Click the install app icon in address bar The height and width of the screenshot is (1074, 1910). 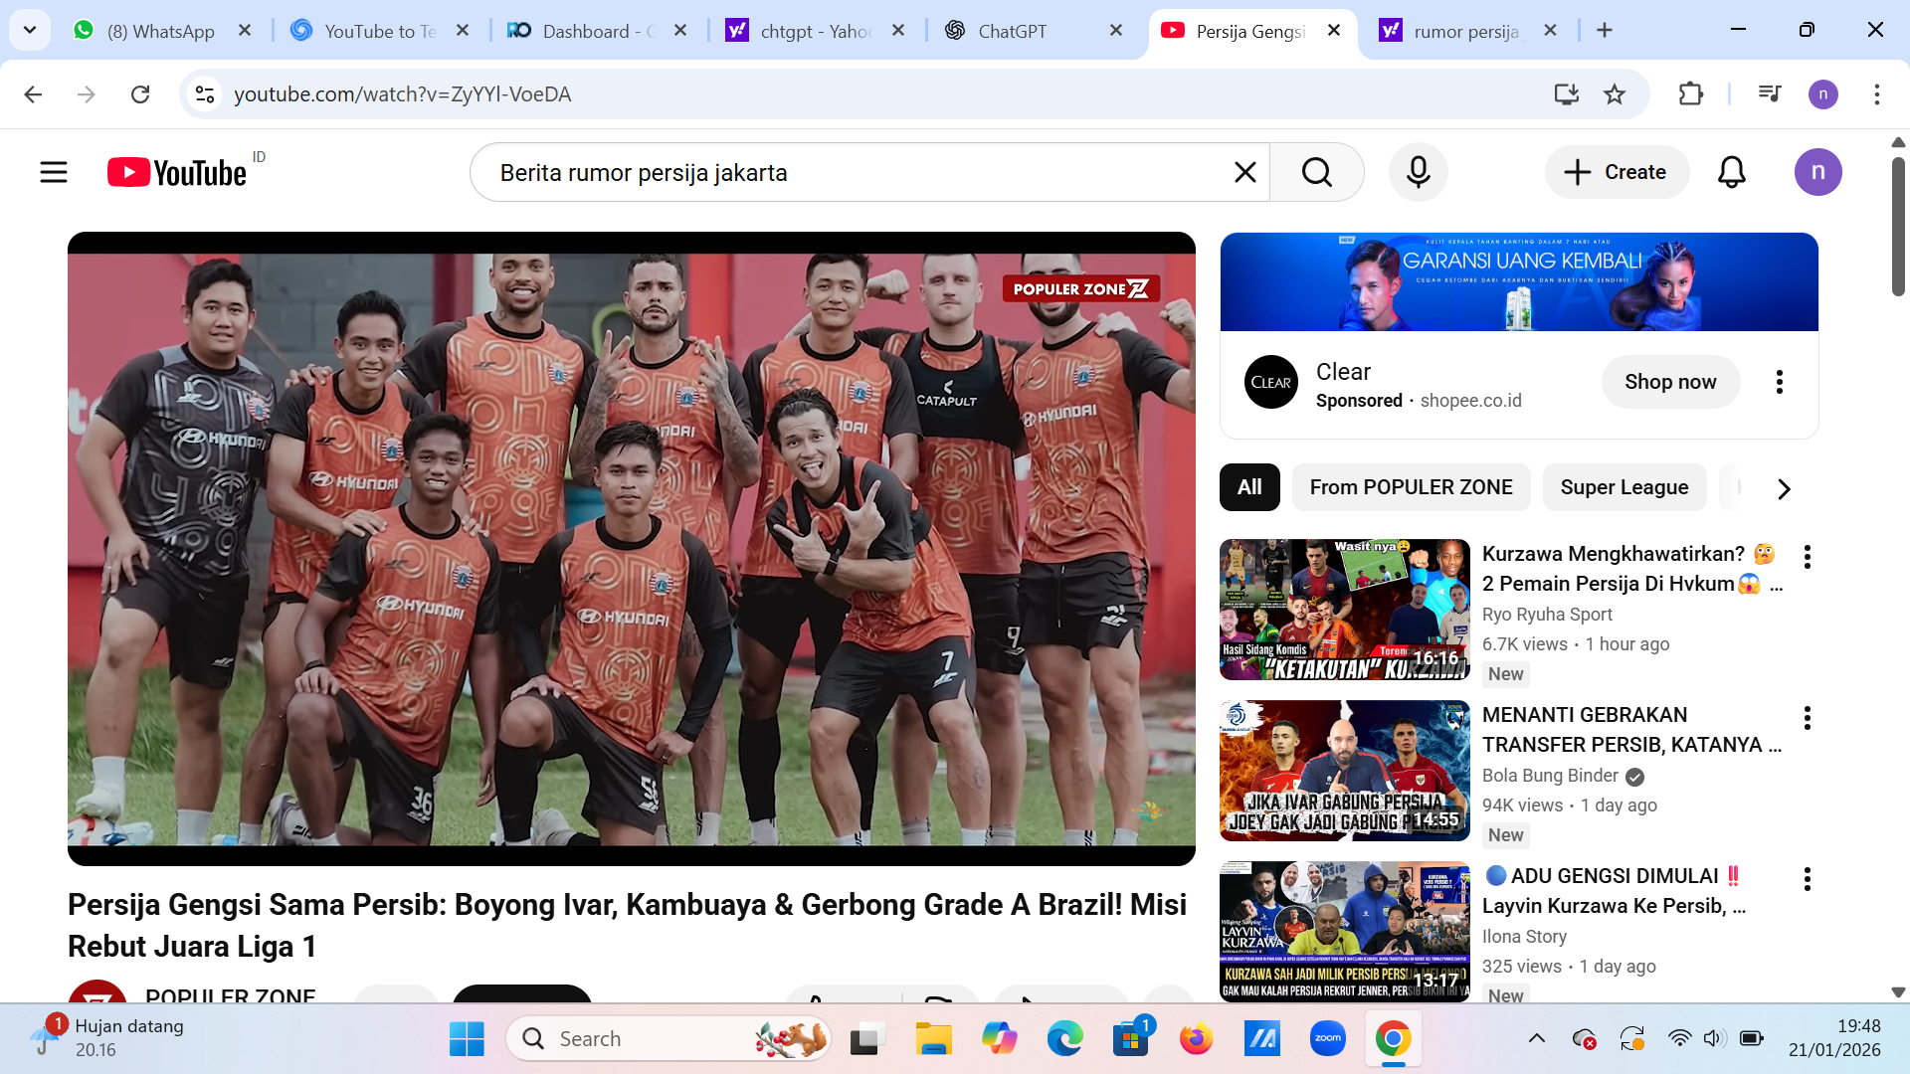tap(1567, 93)
